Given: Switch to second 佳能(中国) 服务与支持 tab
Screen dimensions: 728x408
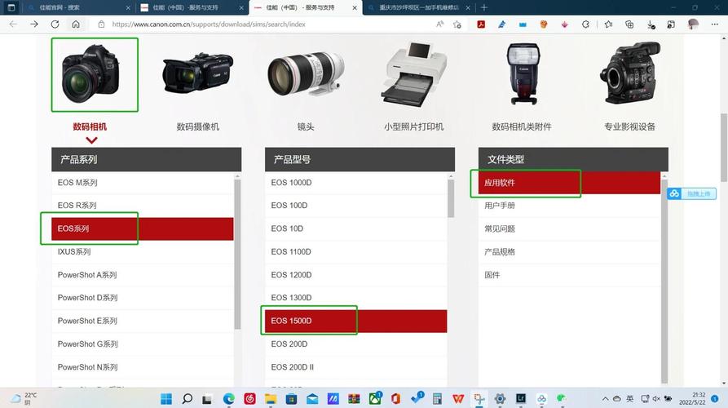Looking at the screenshot, I should tap(306, 8).
